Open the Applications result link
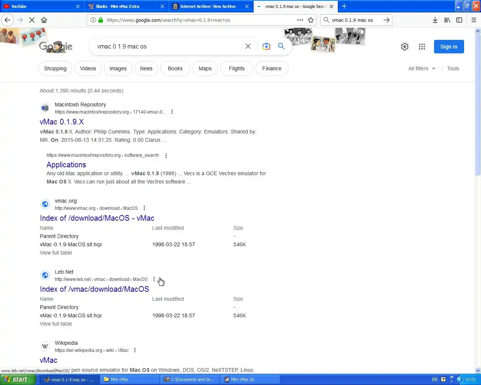Viewport: 481px width, 385px height. coord(66,165)
